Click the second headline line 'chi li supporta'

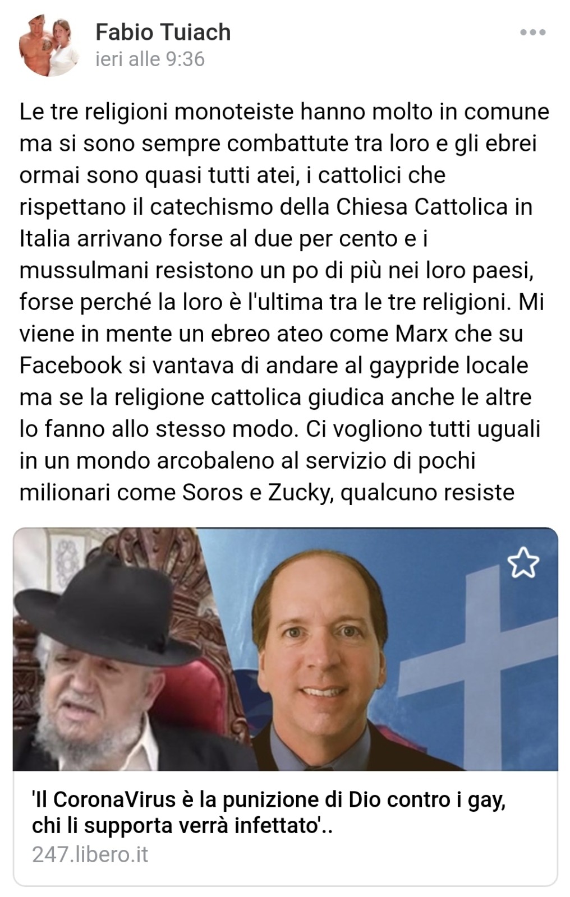pyautogui.click(x=182, y=825)
